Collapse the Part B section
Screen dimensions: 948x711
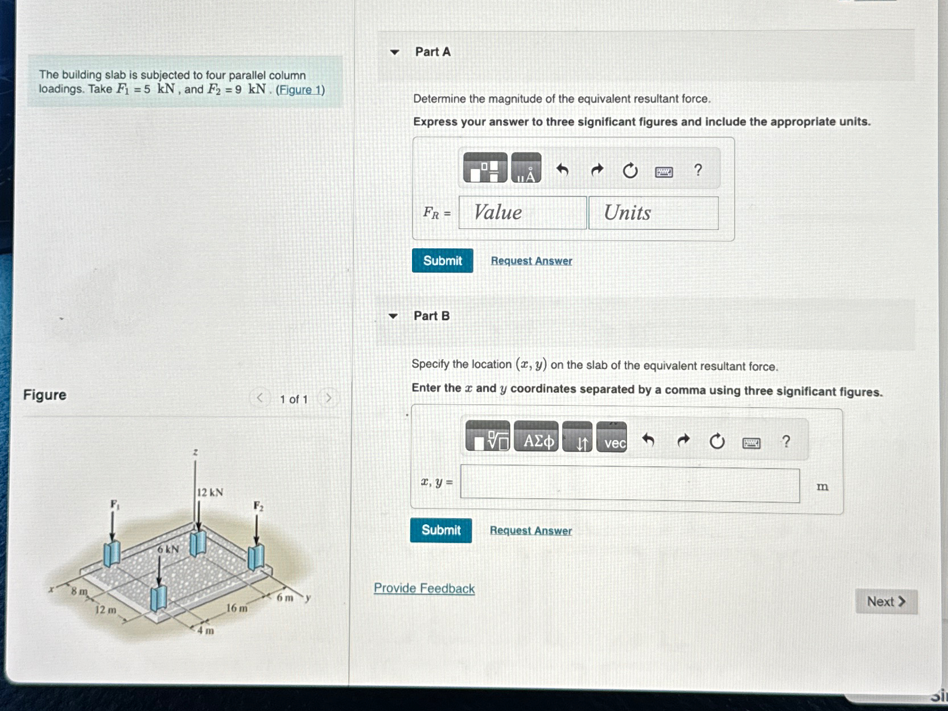tap(394, 316)
